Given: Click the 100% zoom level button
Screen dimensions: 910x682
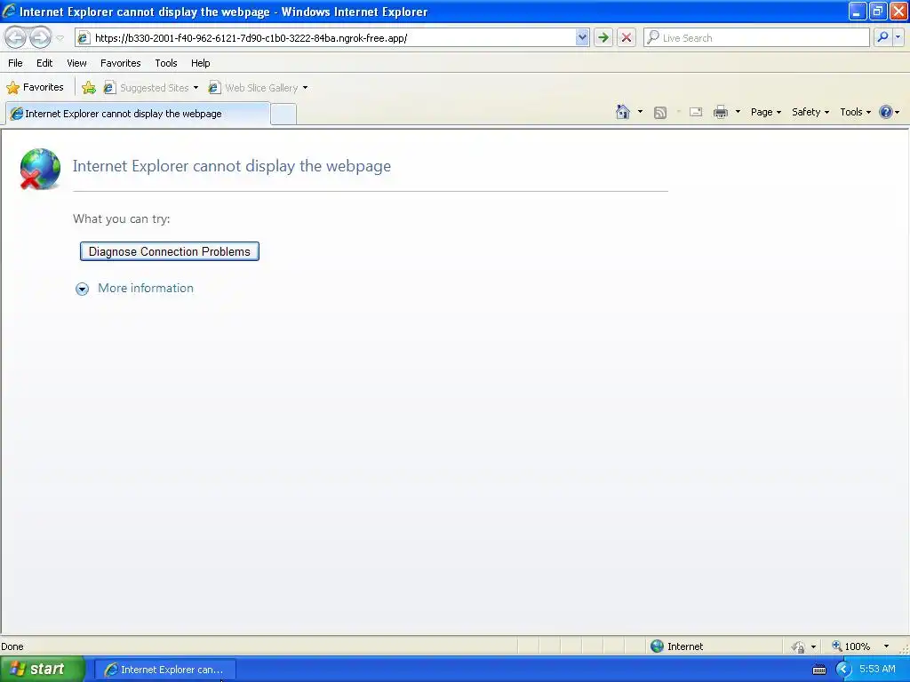Looking at the screenshot, I should coord(850,646).
